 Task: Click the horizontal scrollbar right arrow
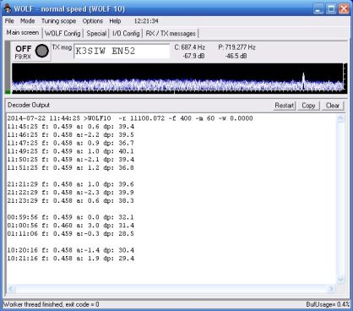click(331, 288)
